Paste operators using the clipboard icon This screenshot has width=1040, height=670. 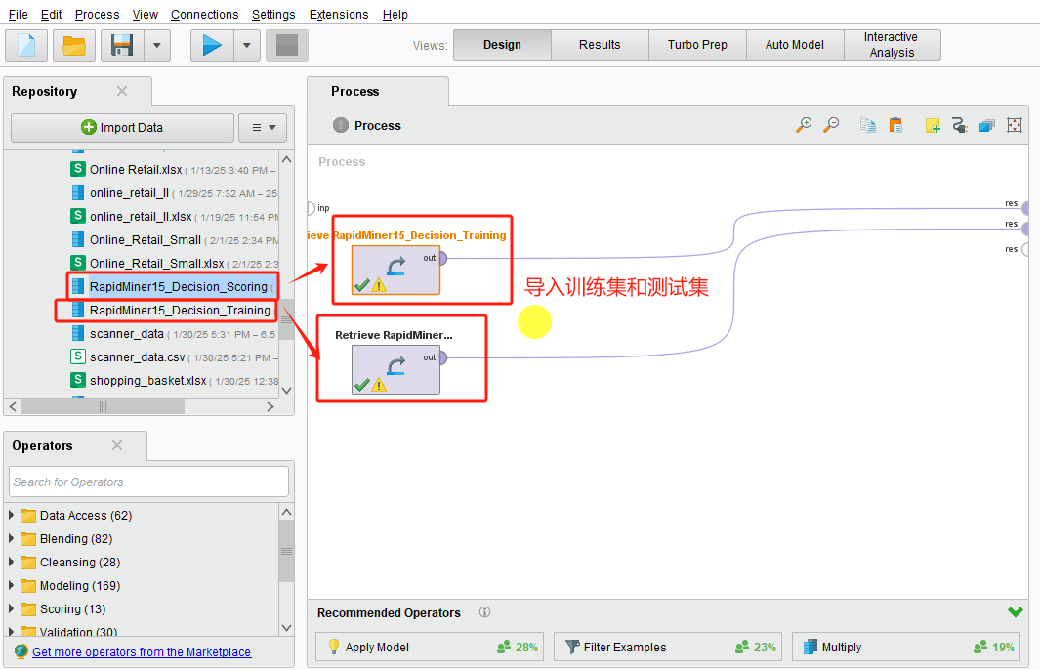coord(895,125)
